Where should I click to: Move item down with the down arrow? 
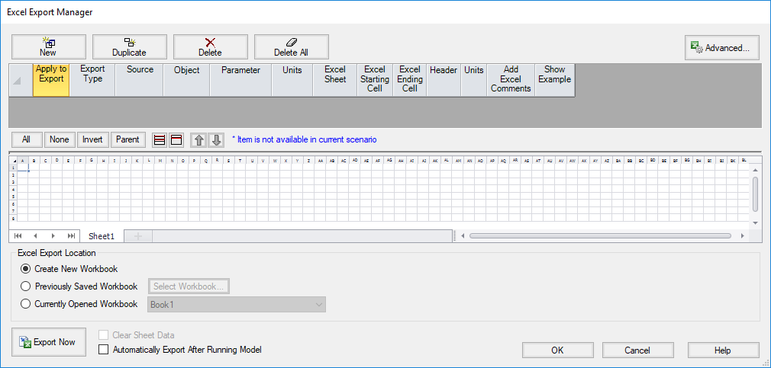point(216,139)
